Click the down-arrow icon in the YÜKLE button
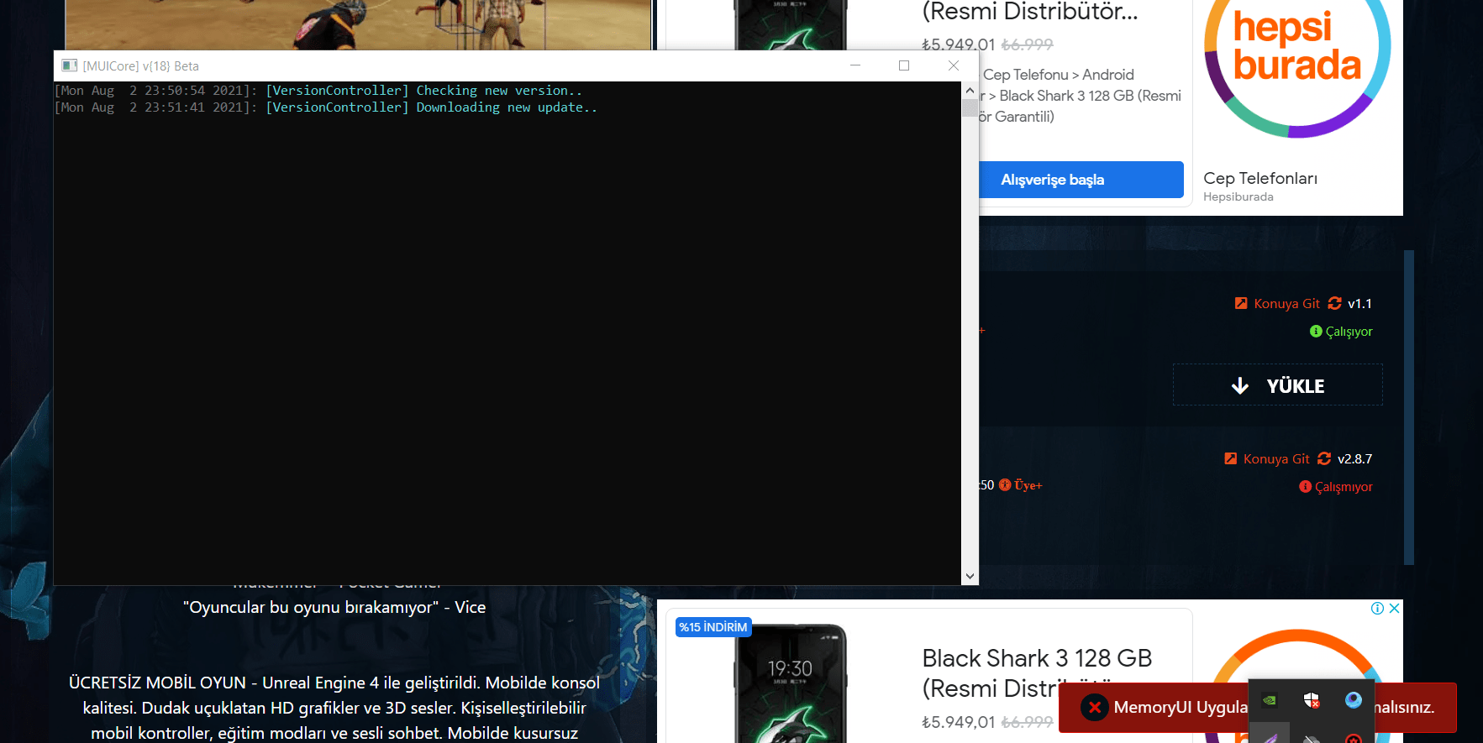Screen dimensions: 1483x743 click(1240, 386)
